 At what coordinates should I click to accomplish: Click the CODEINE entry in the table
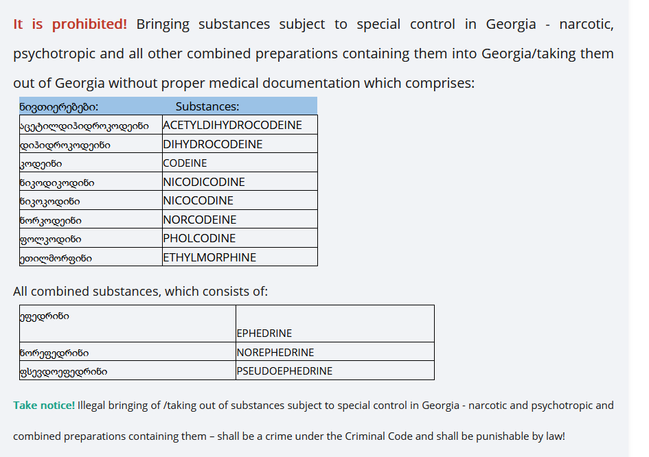(x=240, y=163)
